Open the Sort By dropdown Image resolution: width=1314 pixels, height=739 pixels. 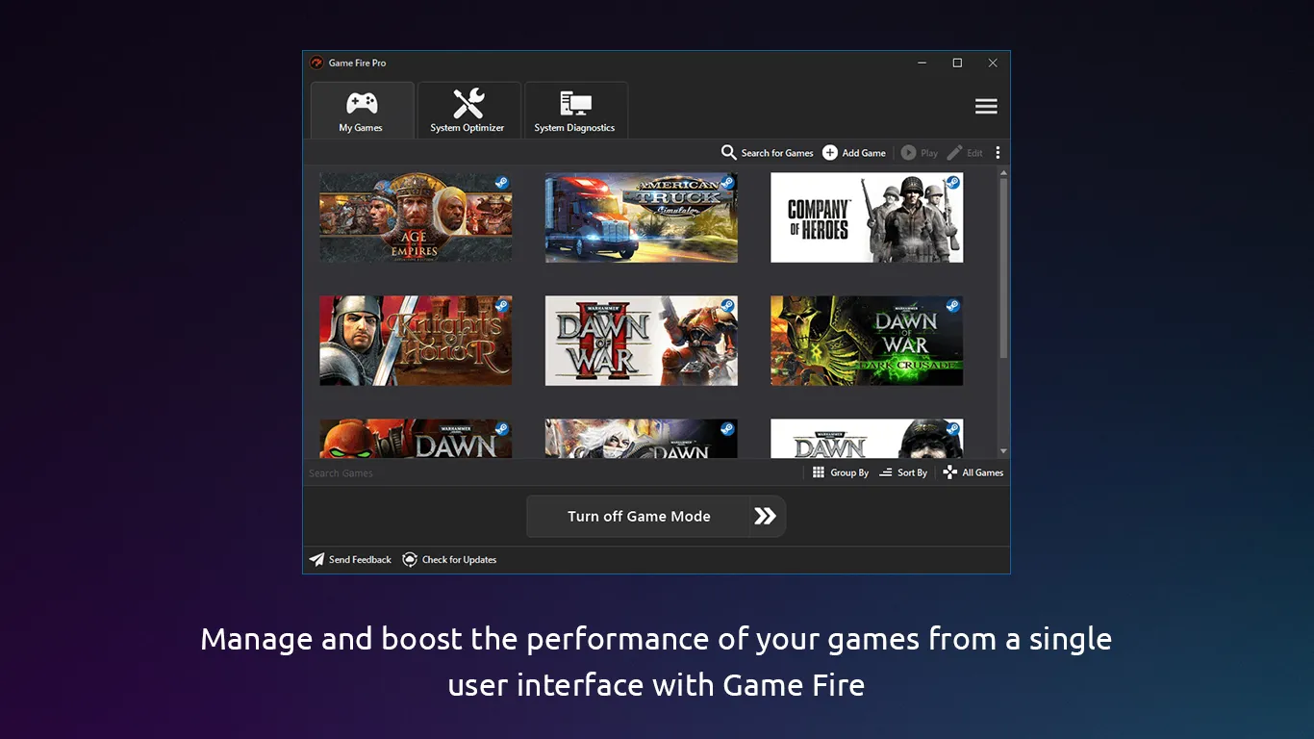point(903,472)
